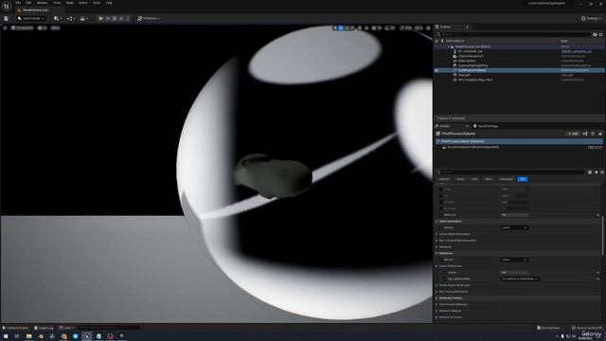The width and height of the screenshot is (606, 341).
Task: Open viewport options hamburger icon
Action: pos(5,27)
